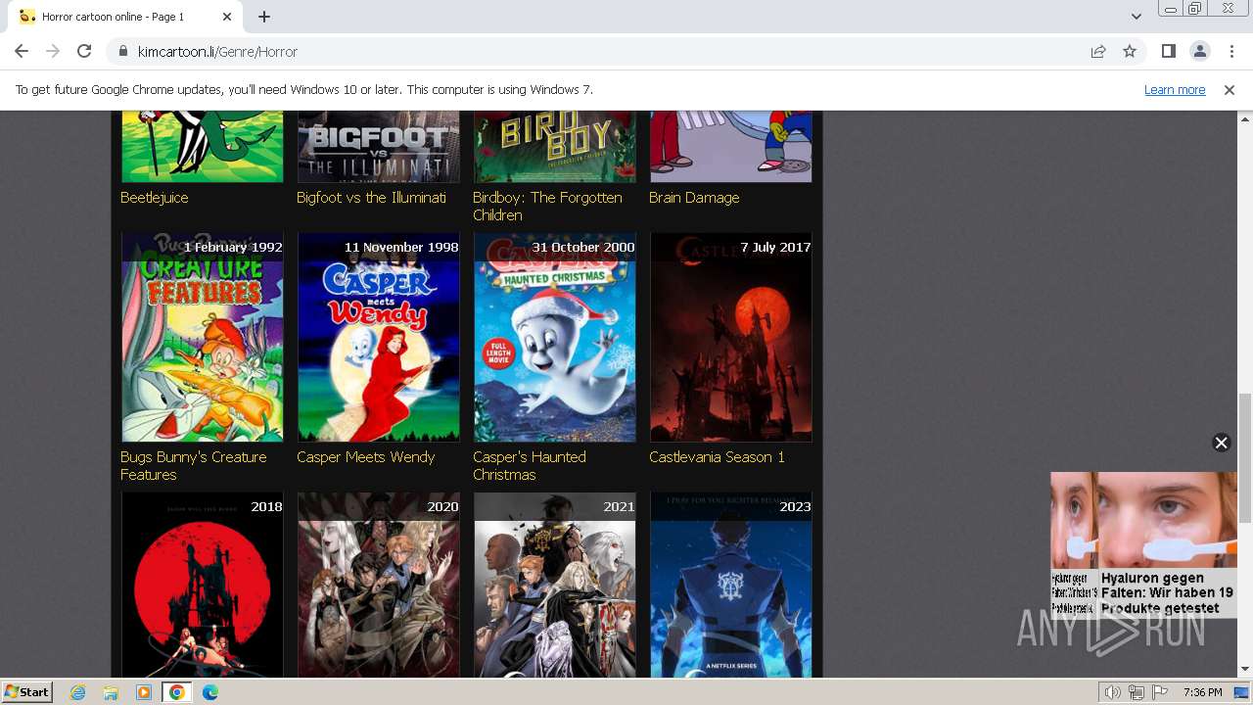Select the Casper Meets Wendy poster
This screenshot has height=705, width=1253.
[379, 338]
